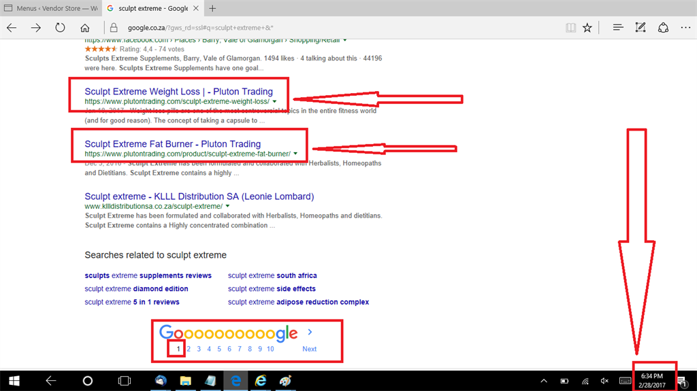
Task: Search sculpt extreme 5 in 1 reviews
Action: [132, 302]
